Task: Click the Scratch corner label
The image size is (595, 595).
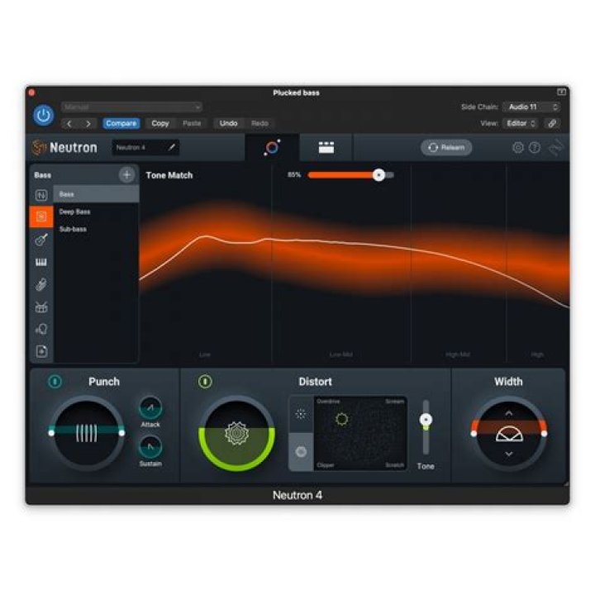Action: pos(395,465)
